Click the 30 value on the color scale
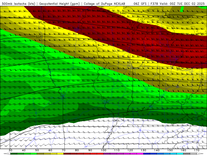The image size is (207, 155). pos(10,150)
